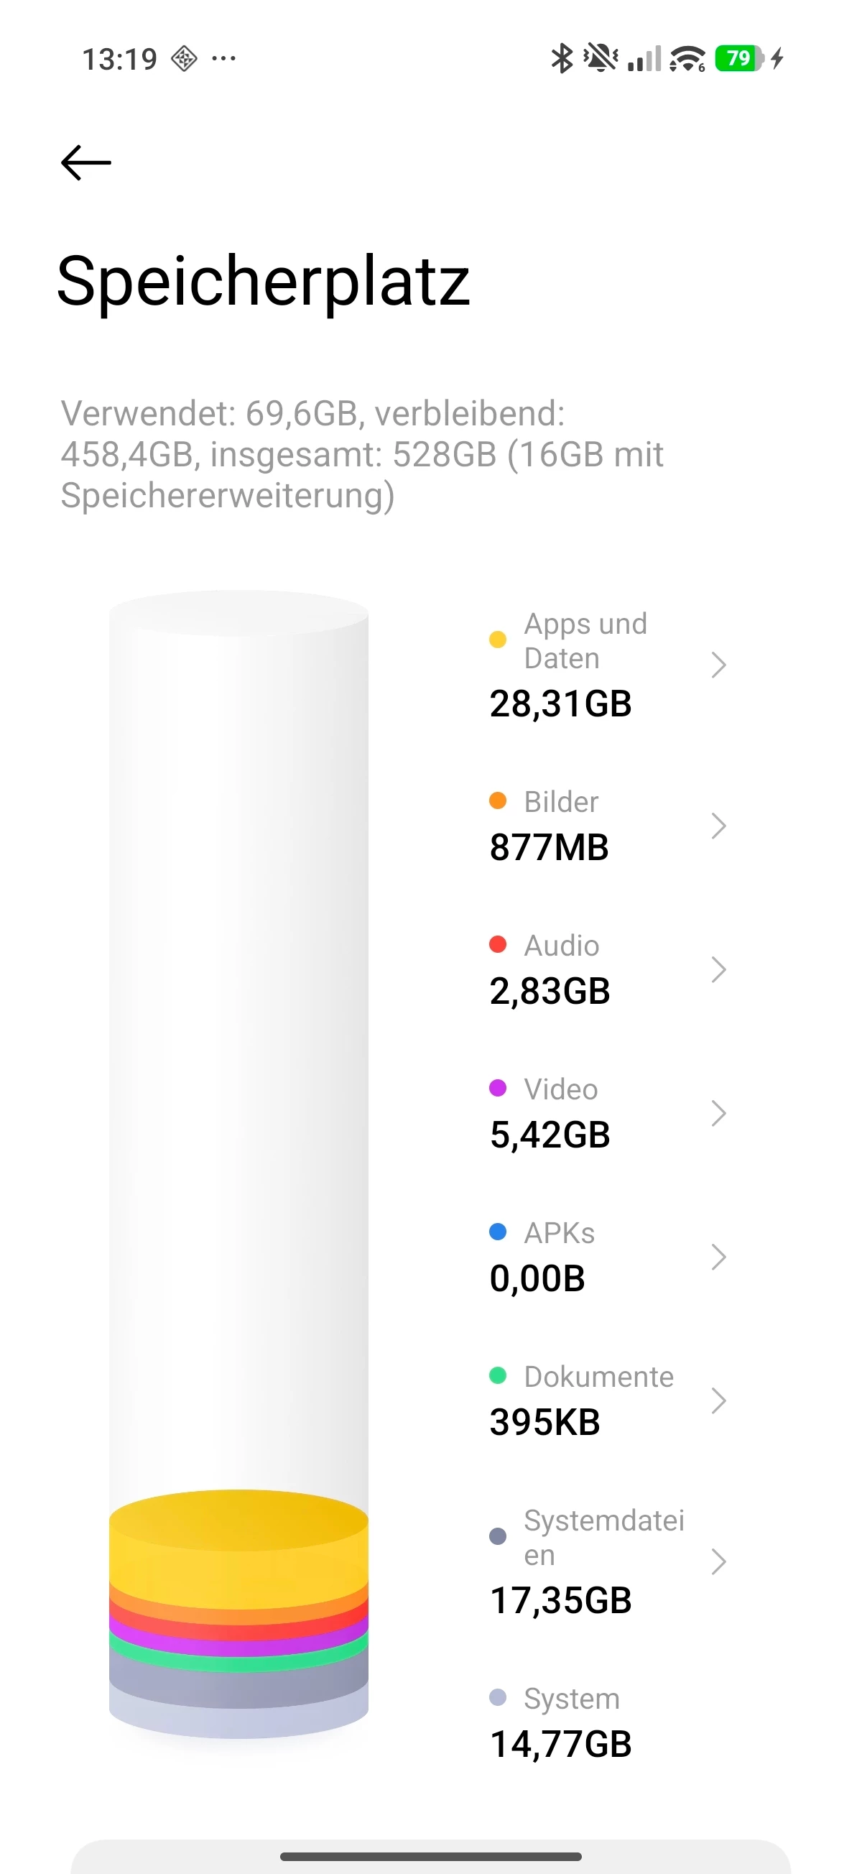Expand the APKs chevron
The image size is (862, 1874).
[x=718, y=1257]
